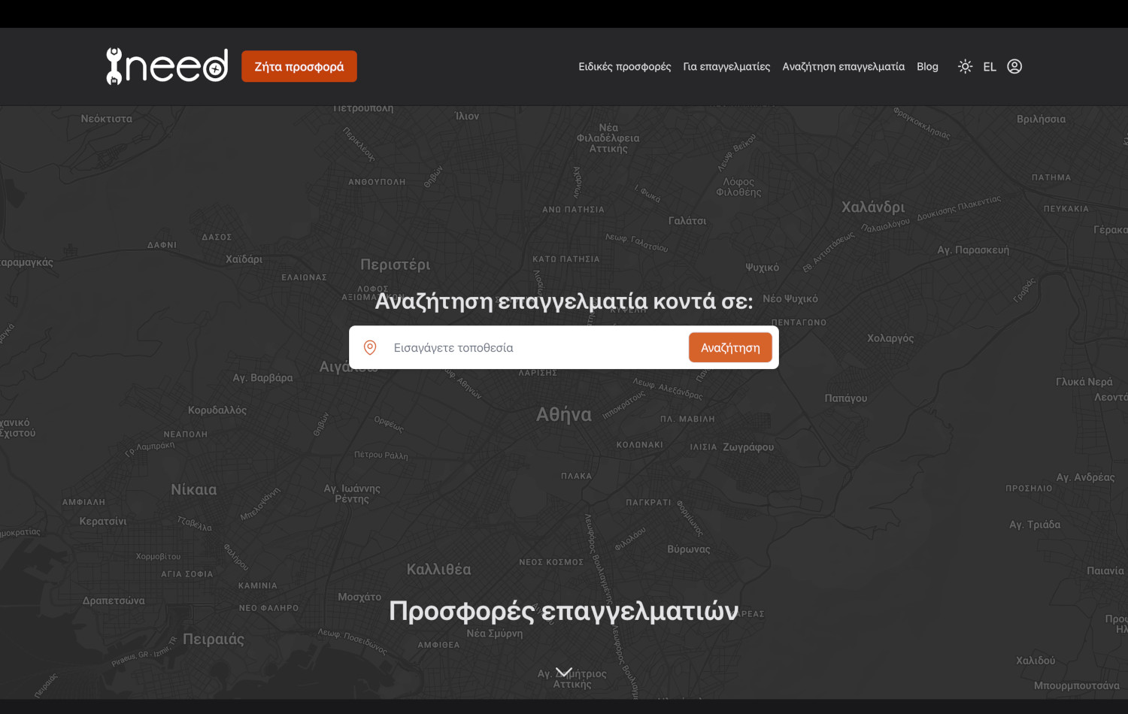This screenshot has height=714, width=1128.
Task: Click the Προσφορές επαγγελματιών heading
Action: 564,611
